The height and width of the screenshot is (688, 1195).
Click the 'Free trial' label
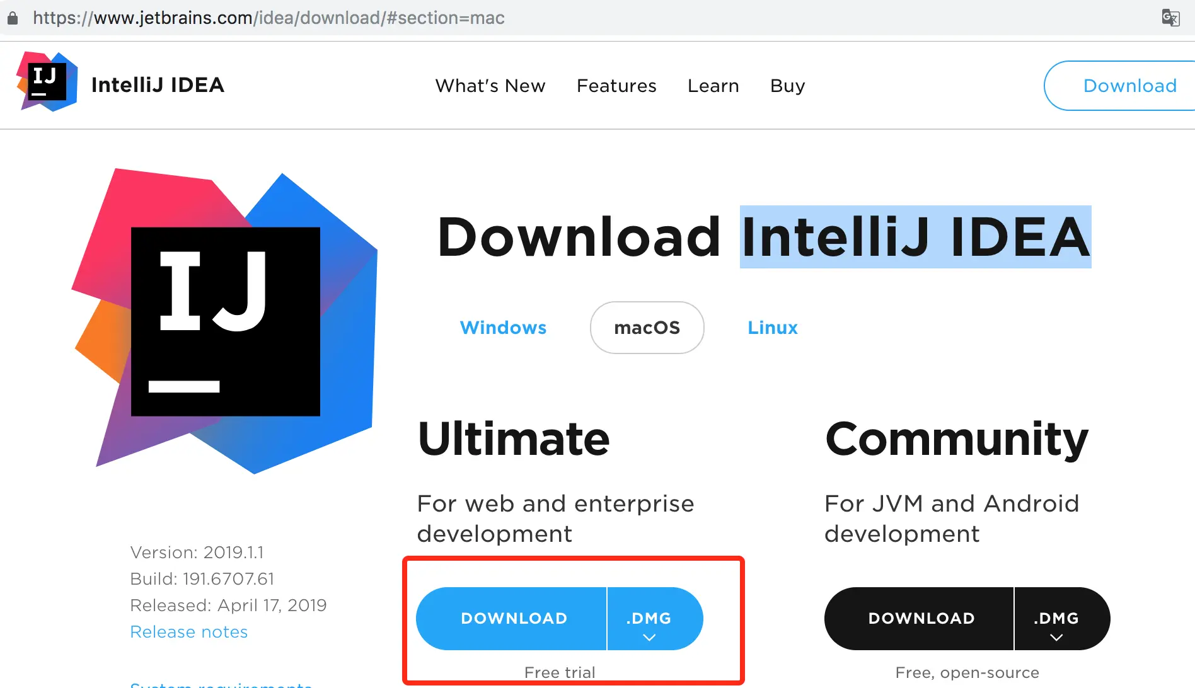560,673
